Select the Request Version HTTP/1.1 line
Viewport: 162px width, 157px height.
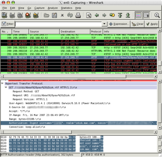(30, 99)
